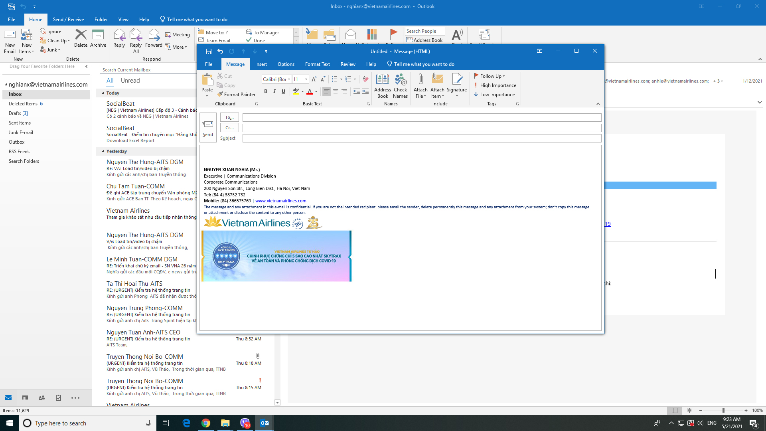766x431 pixels.
Task: Set Align Left paragraph alignment
Action: [x=326, y=91]
